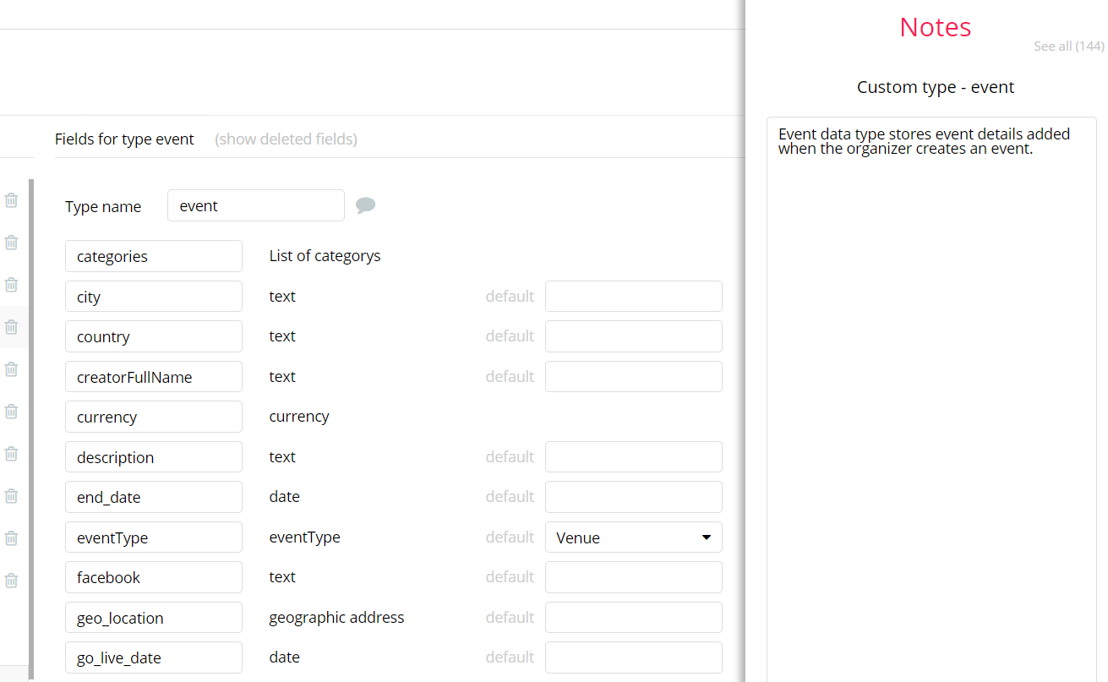Select the categories field name box
Viewport: 1108px width, 682px height.
tap(154, 256)
